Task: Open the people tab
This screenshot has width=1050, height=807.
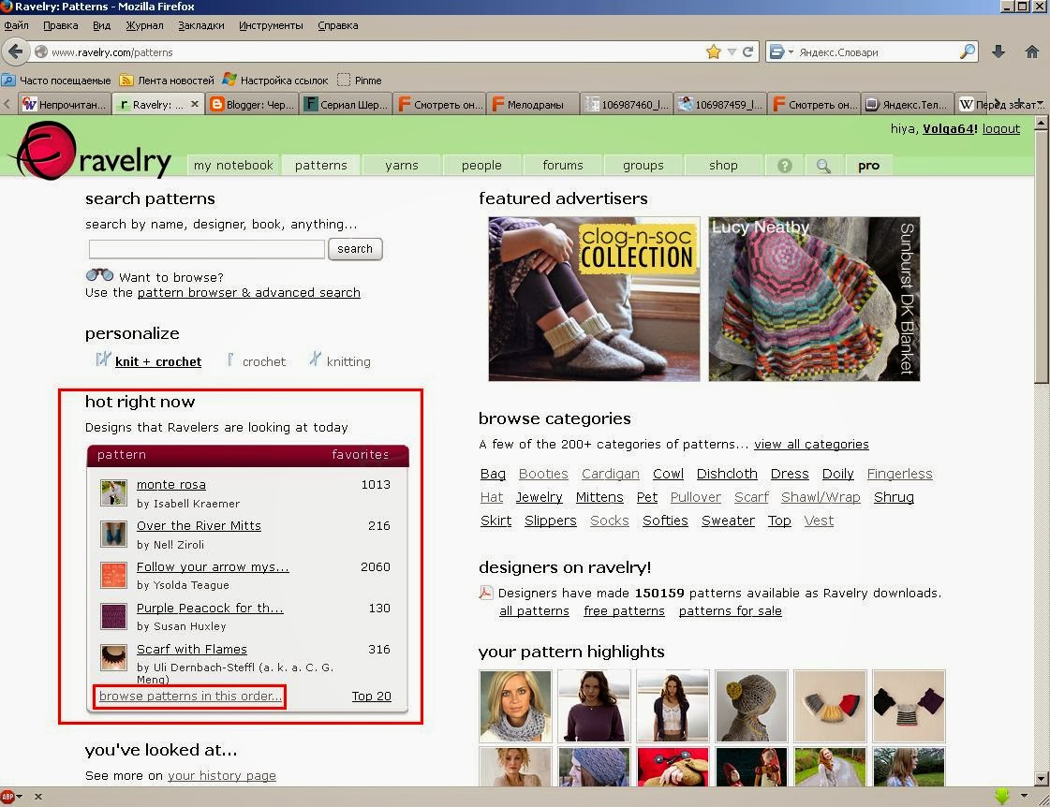Action: pyautogui.click(x=481, y=166)
